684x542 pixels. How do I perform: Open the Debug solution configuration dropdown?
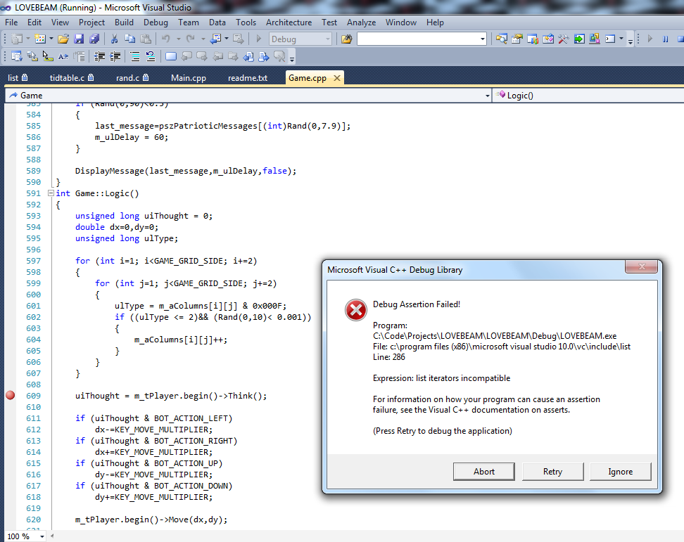coord(327,39)
